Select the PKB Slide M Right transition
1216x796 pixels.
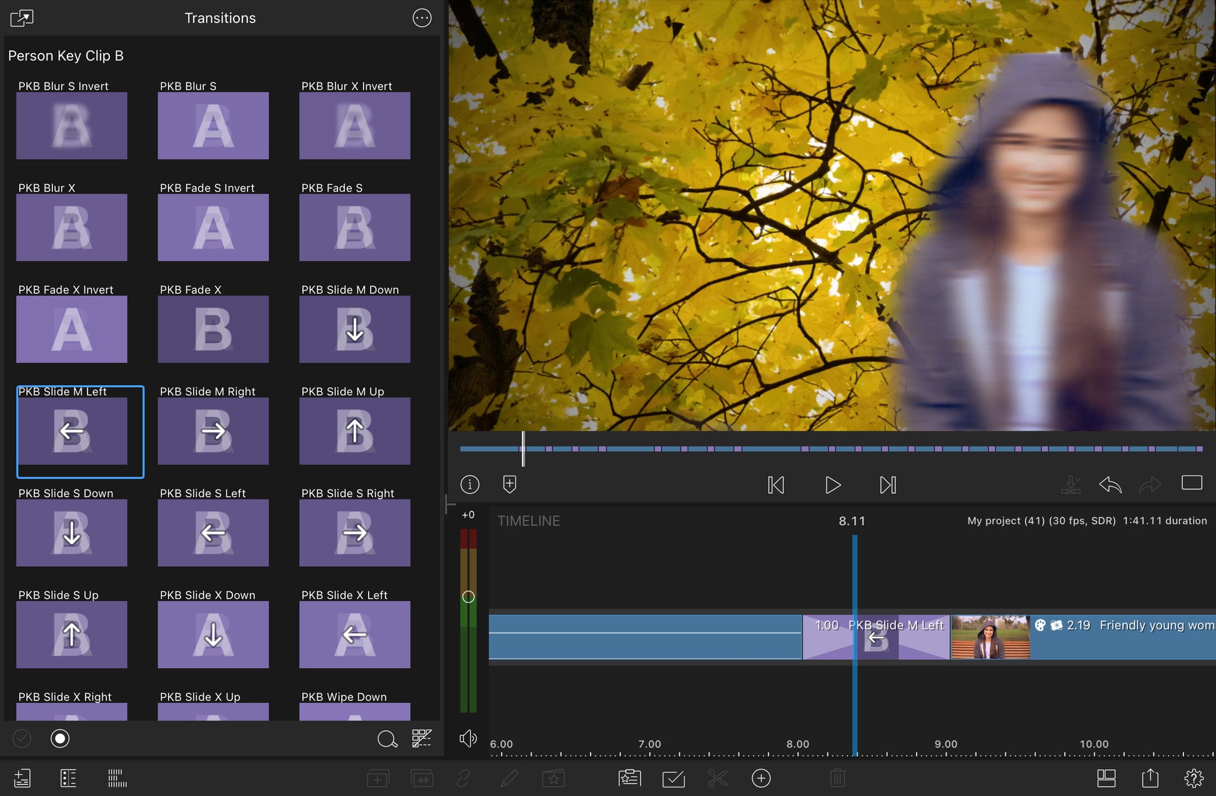tap(213, 430)
